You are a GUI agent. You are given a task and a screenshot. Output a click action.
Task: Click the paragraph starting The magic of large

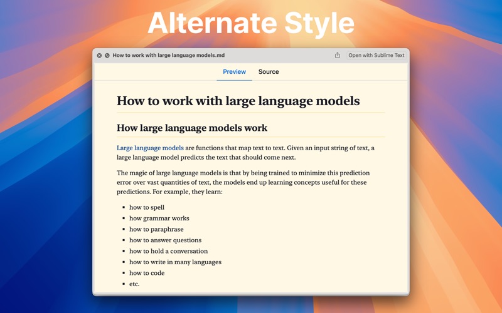(x=243, y=182)
